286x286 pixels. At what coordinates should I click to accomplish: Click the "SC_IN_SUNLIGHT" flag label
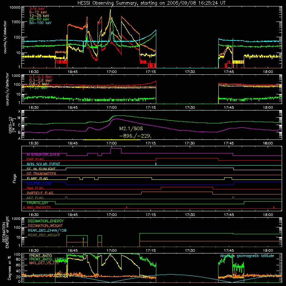click(41, 169)
